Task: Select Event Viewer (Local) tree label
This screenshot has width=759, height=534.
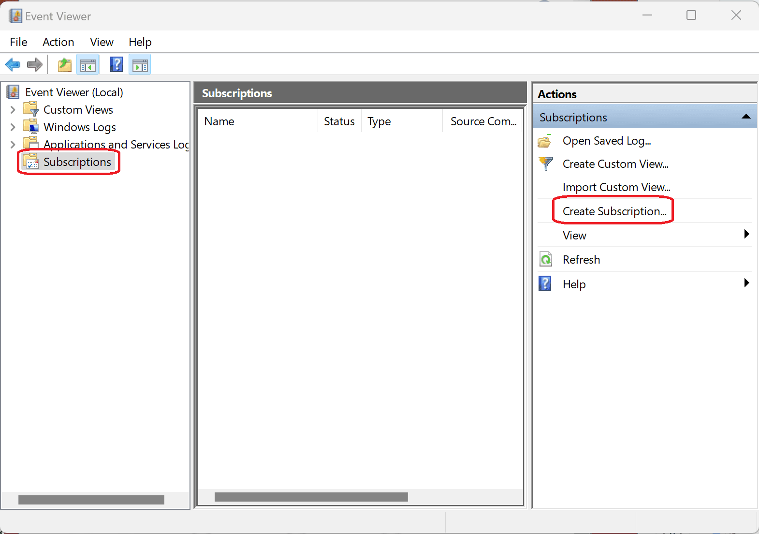Action: 74,92
